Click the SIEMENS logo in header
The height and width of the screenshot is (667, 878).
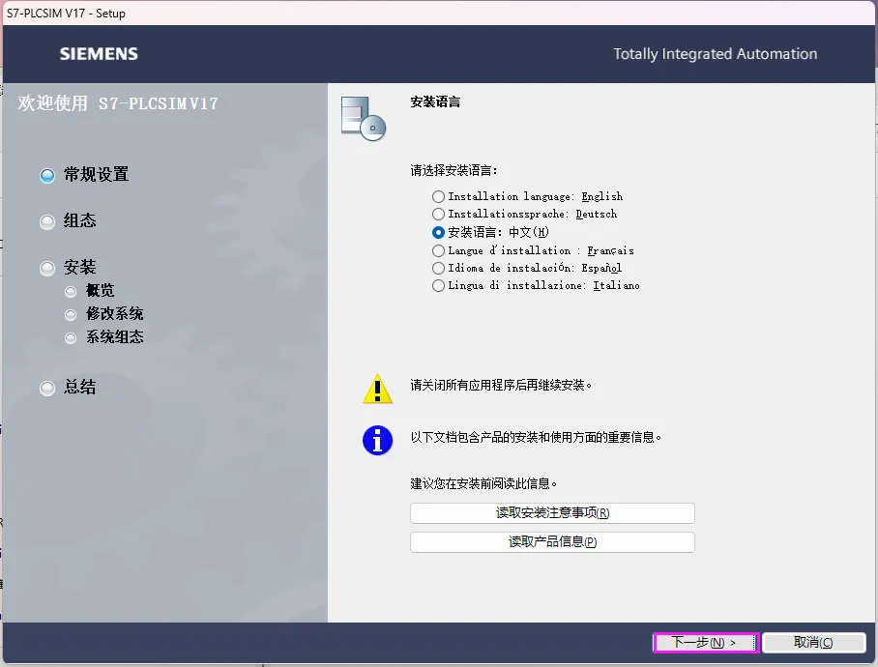pos(99,54)
